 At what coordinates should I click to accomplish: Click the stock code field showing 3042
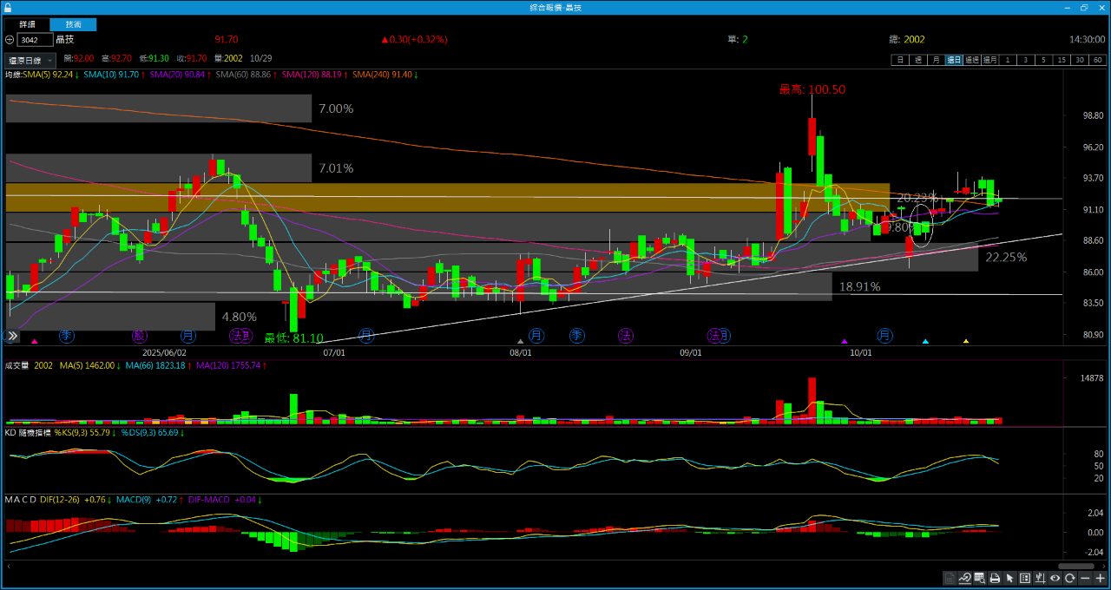tap(35, 39)
